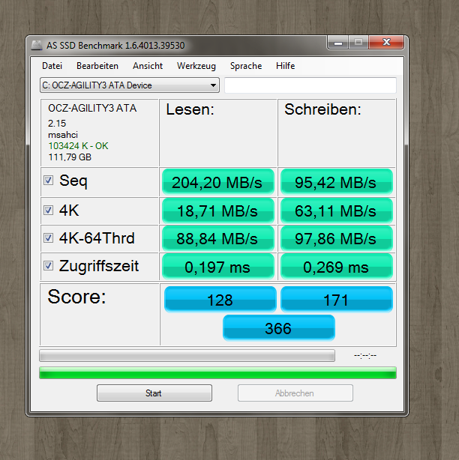Click the write access time 0,269 ms
459x460 pixels.
point(337,267)
